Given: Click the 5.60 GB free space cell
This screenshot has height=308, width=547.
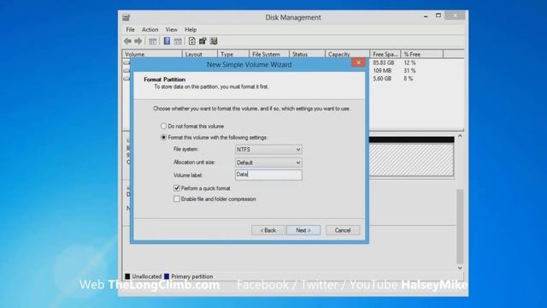Looking at the screenshot, I should coord(382,79).
